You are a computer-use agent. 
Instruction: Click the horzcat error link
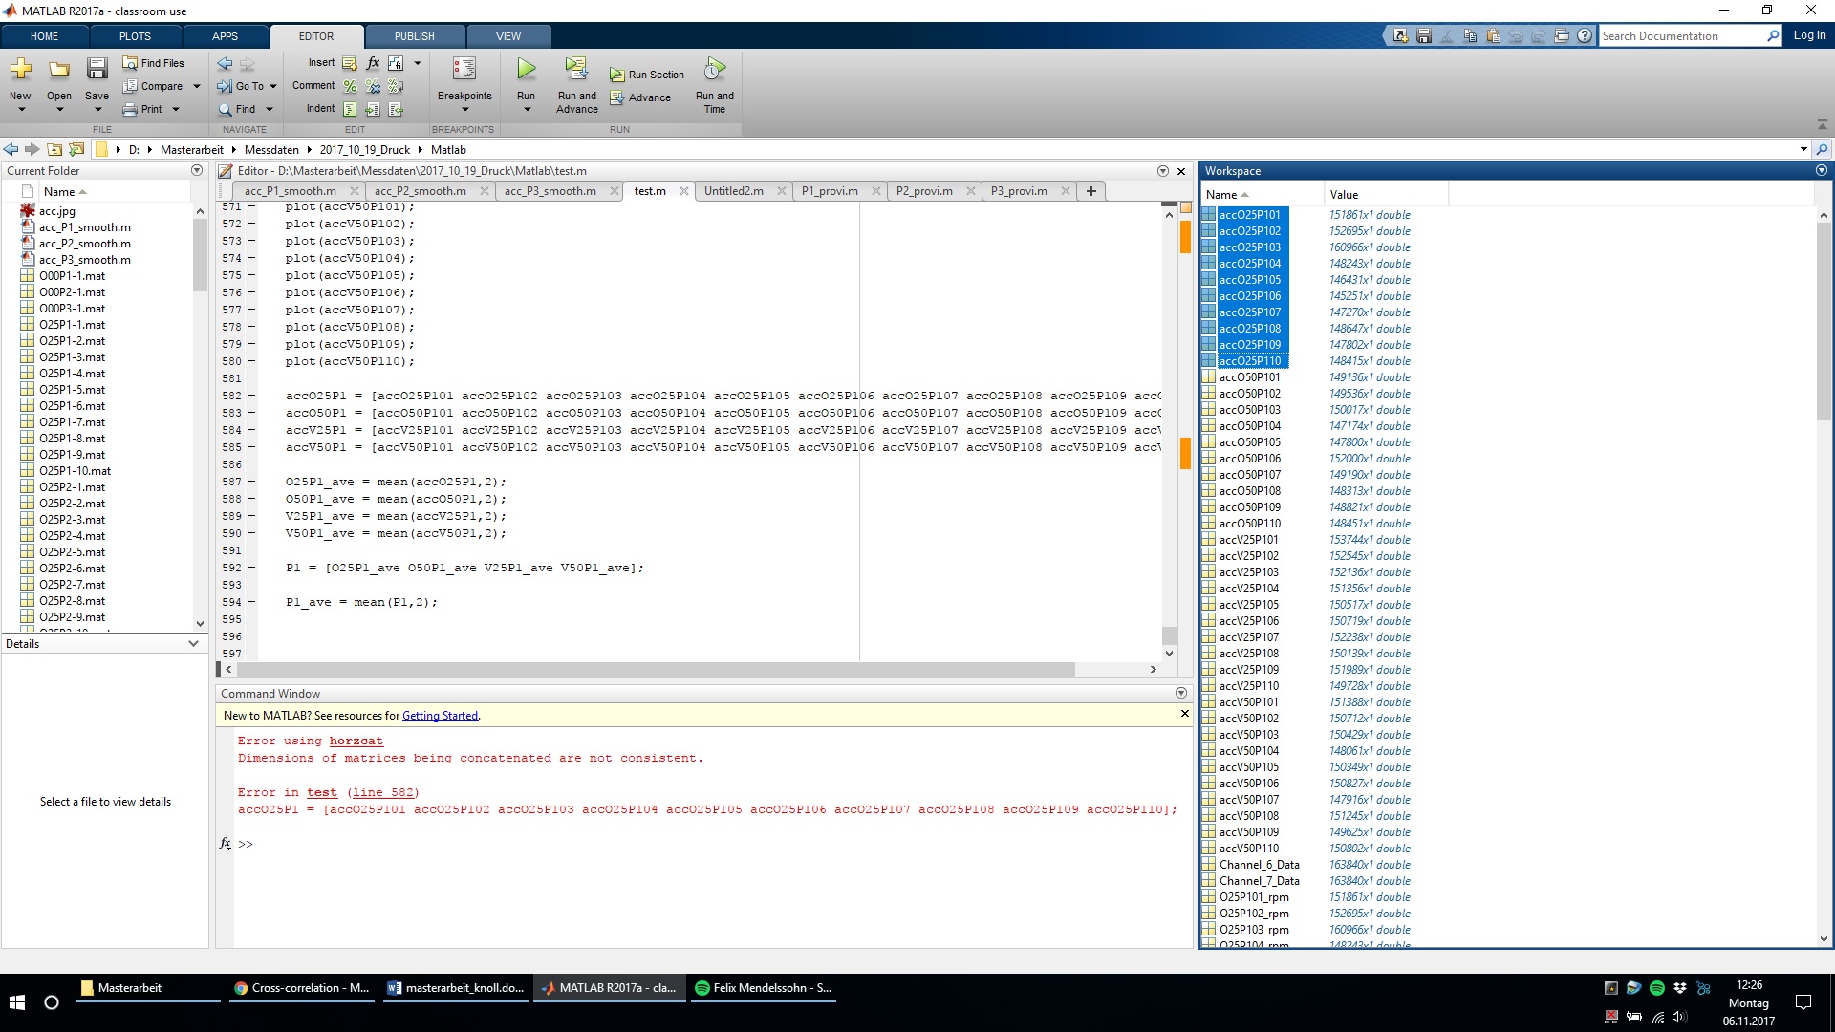tap(356, 742)
